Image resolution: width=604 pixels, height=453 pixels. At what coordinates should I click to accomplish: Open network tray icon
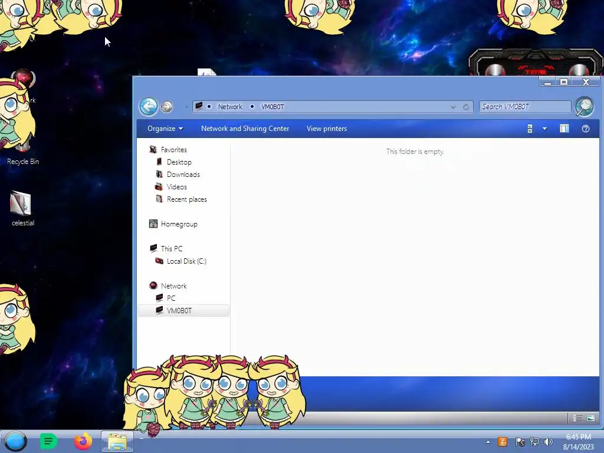point(534,442)
